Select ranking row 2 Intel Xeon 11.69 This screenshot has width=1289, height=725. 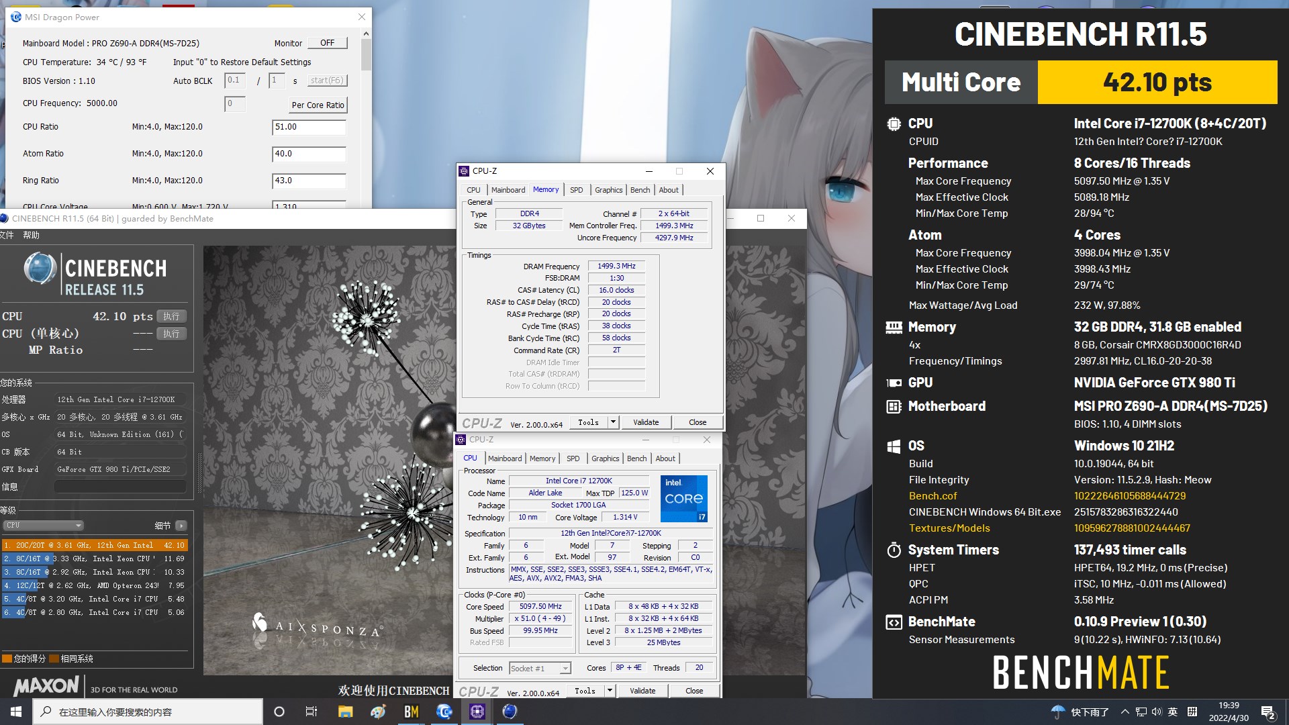94,559
